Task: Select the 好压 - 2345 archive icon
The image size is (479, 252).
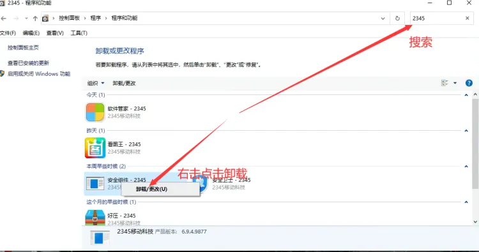Action: pos(95,217)
